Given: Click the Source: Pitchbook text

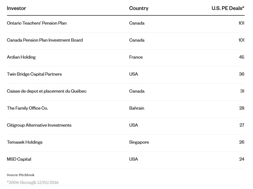Looking at the screenshot, I should coord(21,175).
